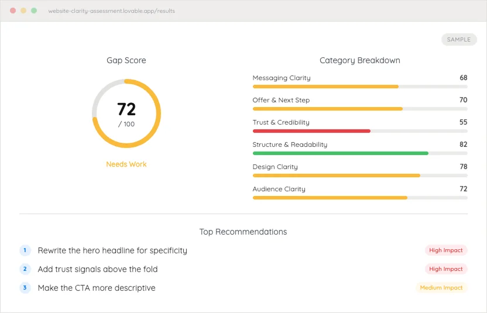
Task: Click the Structure & Readability label
Action: [x=290, y=145]
